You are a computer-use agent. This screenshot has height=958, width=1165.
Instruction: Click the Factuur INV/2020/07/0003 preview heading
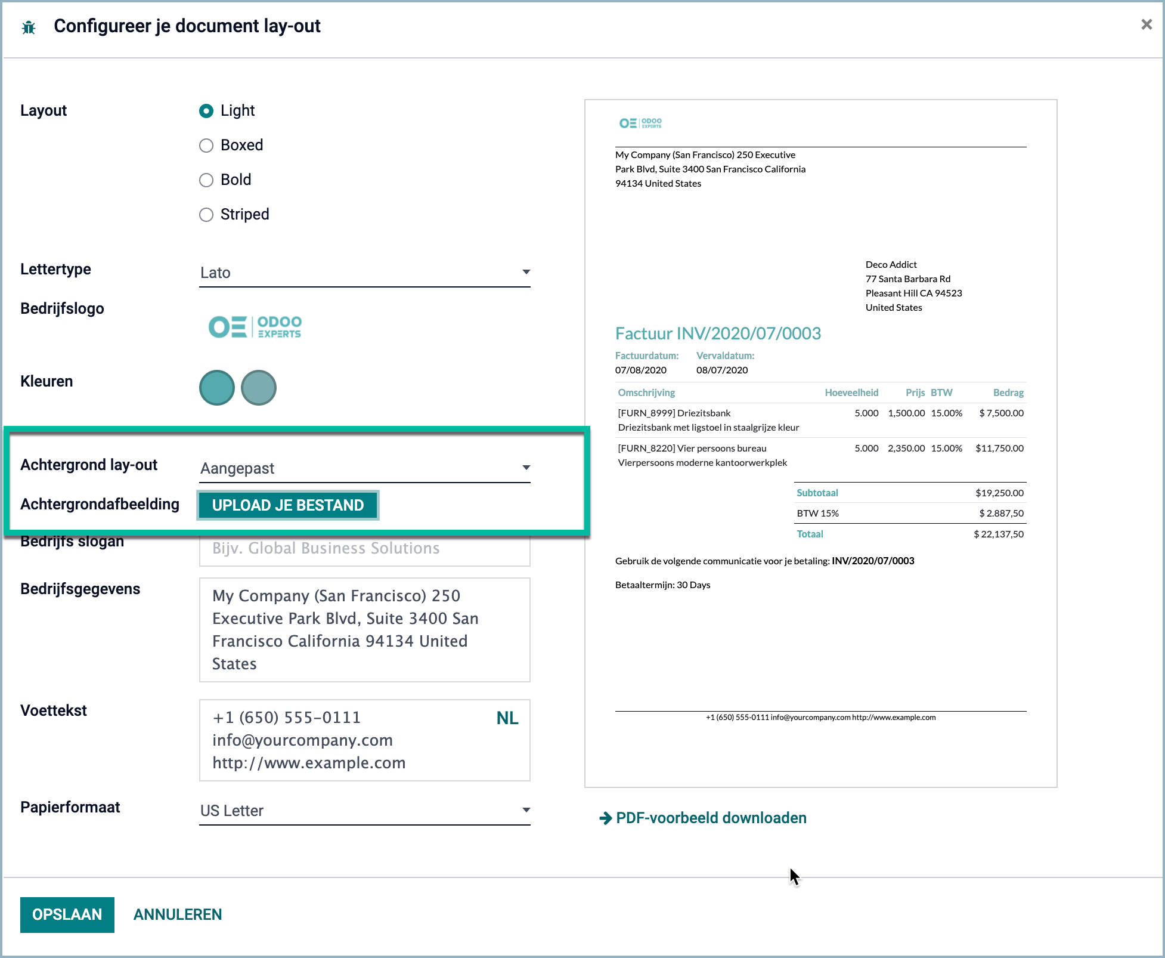point(718,333)
